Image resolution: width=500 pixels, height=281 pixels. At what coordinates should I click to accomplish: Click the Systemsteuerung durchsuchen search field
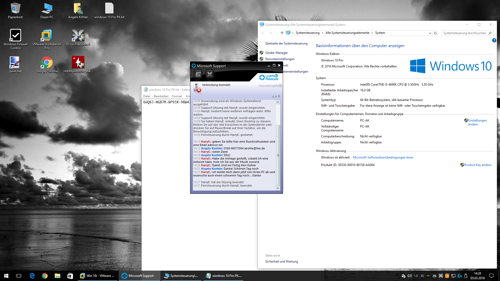tap(464, 33)
